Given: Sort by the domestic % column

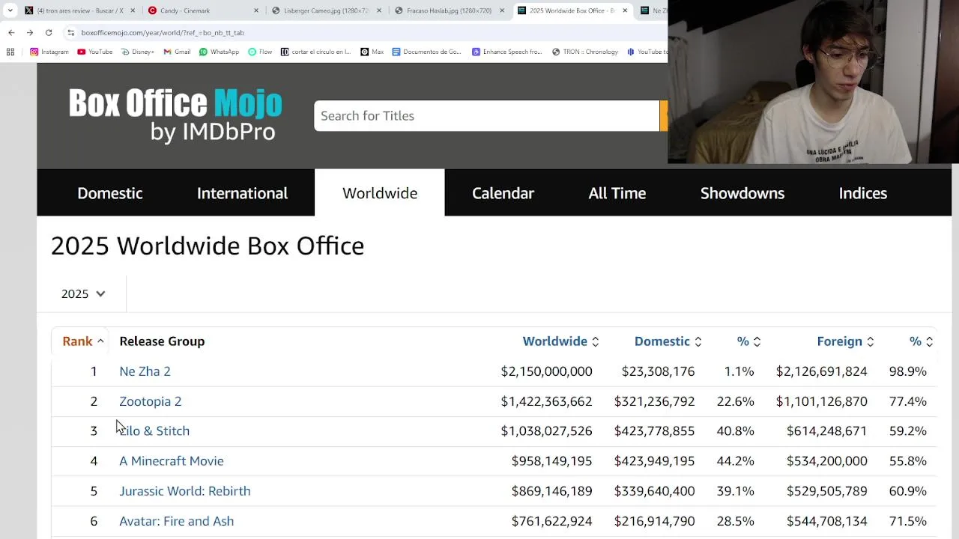Looking at the screenshot, I should (x=749, y=341).
